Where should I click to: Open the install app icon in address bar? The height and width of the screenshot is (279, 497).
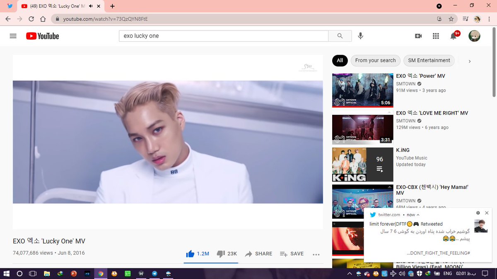click(x=440, y=19)
